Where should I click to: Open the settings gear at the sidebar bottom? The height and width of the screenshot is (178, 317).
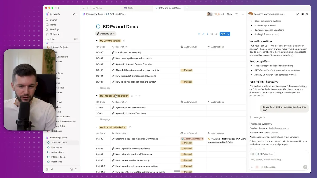[72, 169]
